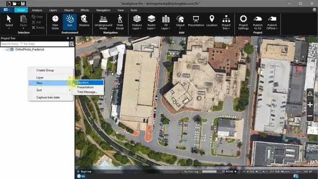
Task: Click the Publish to SG icon
Action: (x=257, y=22)
